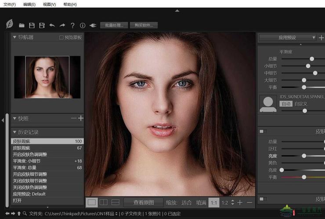Viewport: 325px width, 219px height.
Task: Select the 自定义 mask mode
Action: (301, 104)
